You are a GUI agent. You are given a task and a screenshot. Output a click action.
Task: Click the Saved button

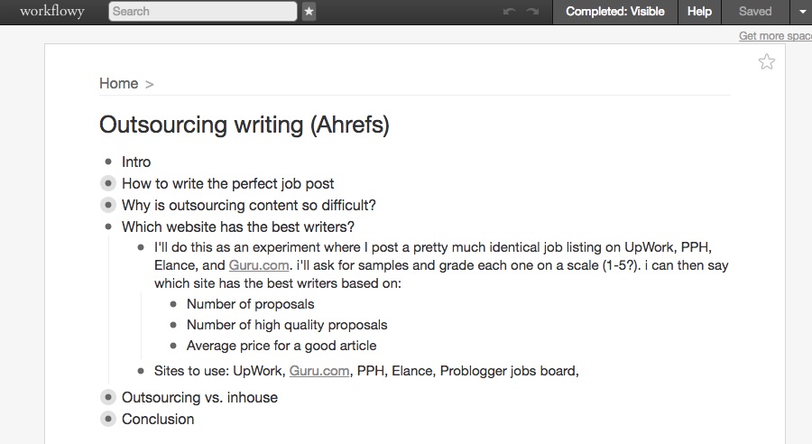tap(755, 12)
